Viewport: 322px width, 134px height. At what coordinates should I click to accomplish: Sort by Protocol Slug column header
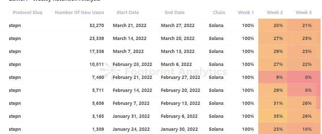pos(27,13)
